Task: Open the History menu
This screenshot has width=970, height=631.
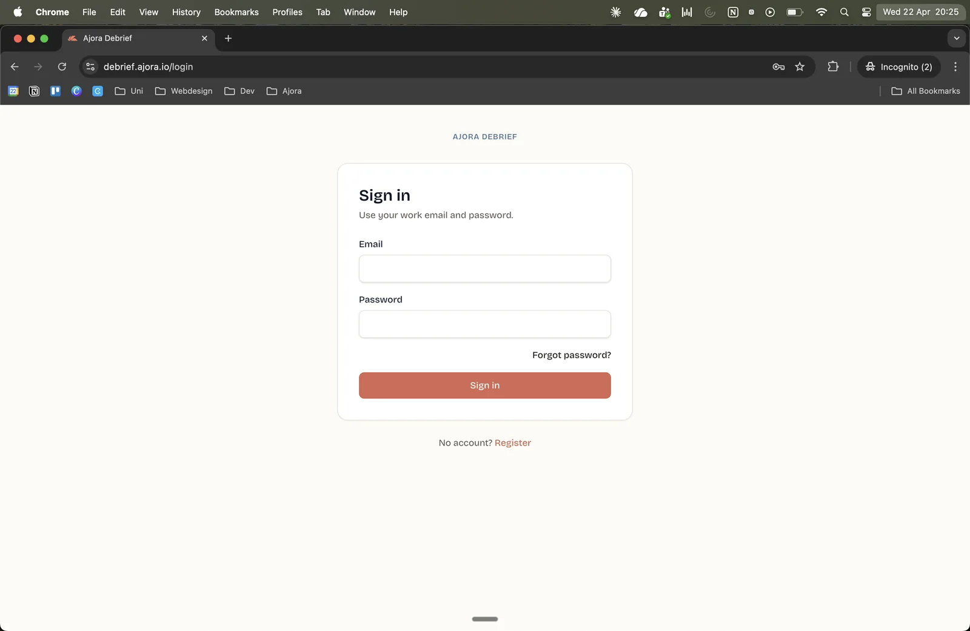Action: [x=186, y=12]
